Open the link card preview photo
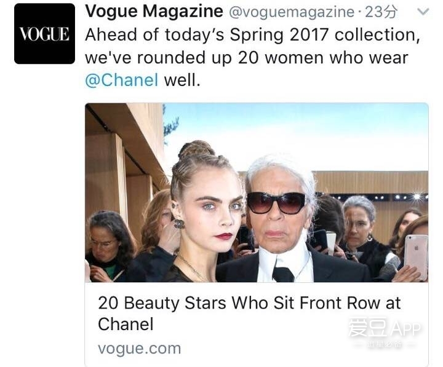This screenshot has width=443, height=367. coord(257,192)
